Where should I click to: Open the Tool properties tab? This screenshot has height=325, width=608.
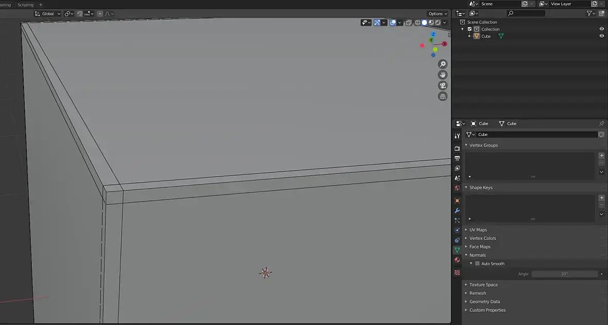pos(457,136)
